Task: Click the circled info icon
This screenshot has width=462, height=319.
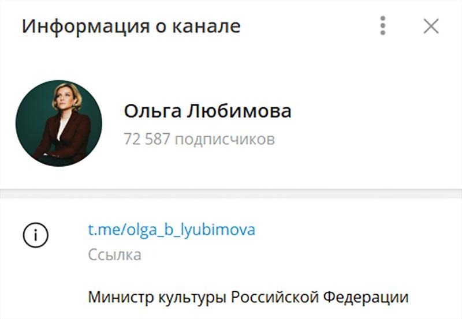Action: pos(35,235)
